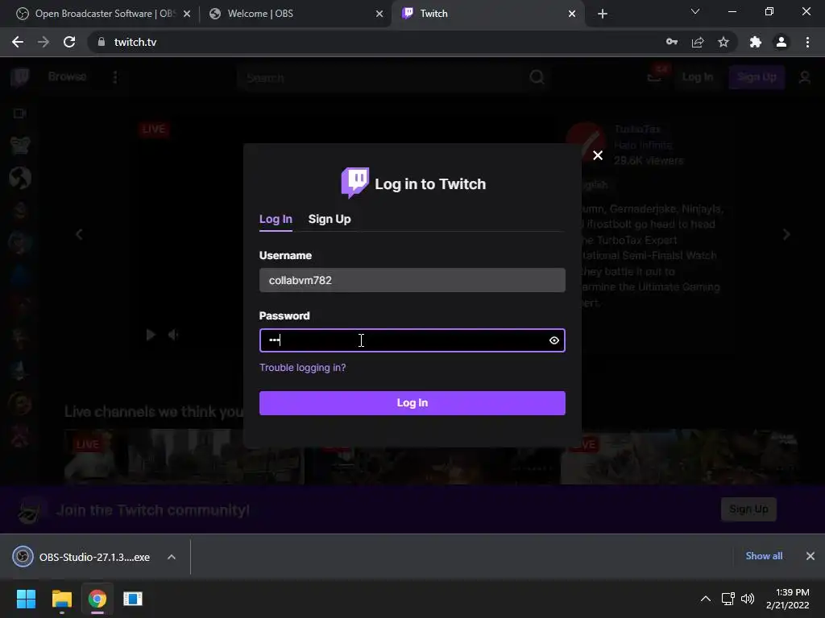Click the Twitch search field
The width and height of the screenshot is (825, 618).
pyautogui.click(x=380, y=78)
